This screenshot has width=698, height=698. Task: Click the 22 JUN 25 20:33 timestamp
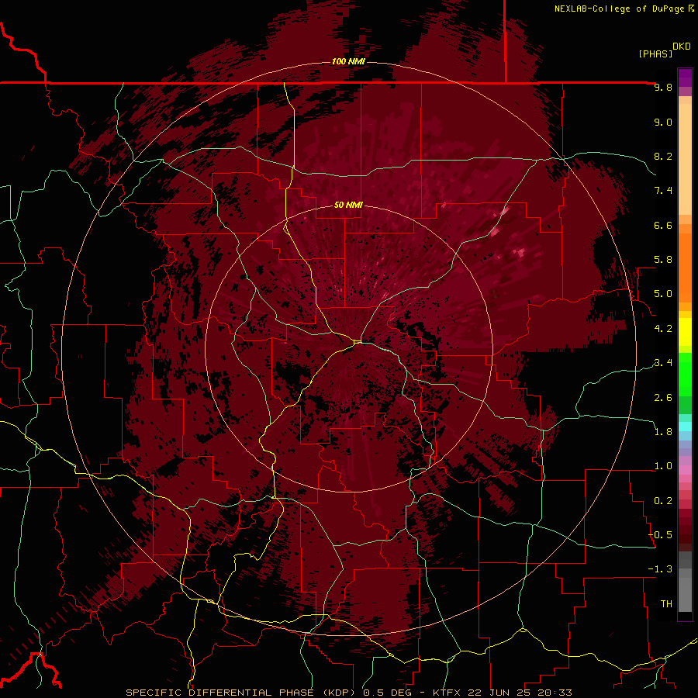click(x=520, y=693)
